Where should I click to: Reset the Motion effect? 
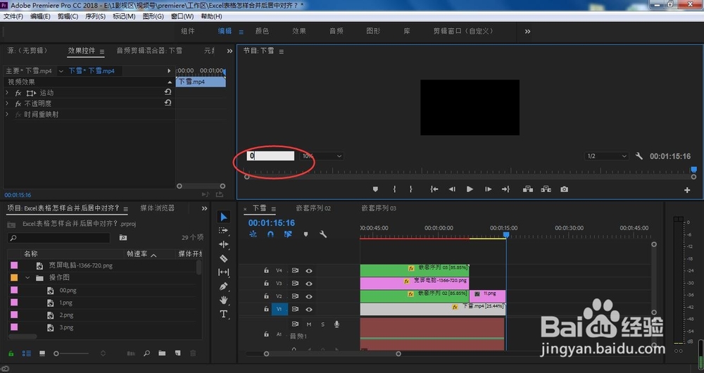pos(168,92)
